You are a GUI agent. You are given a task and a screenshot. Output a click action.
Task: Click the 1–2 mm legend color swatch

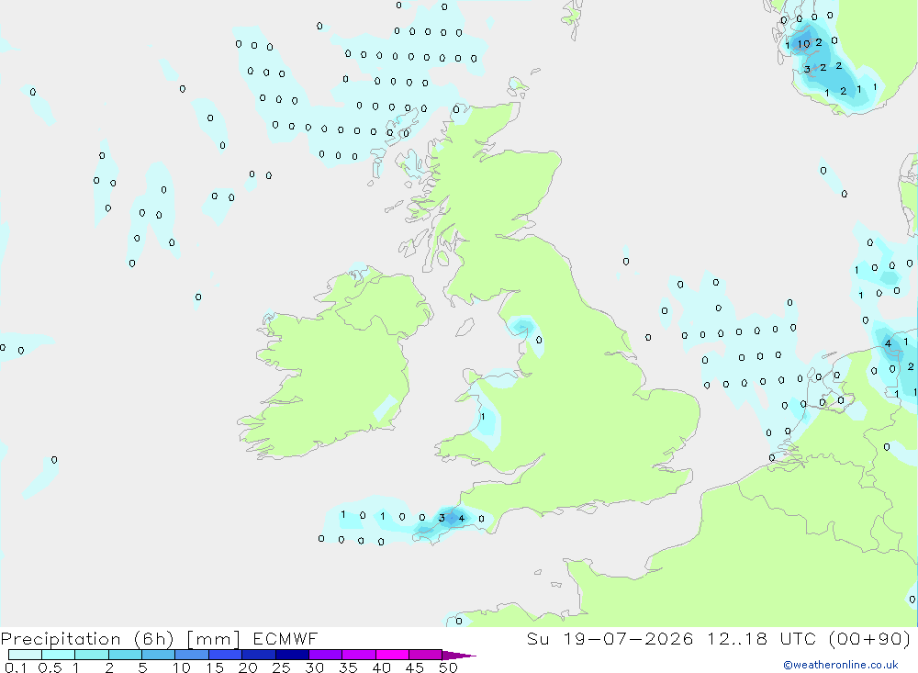tap(92, 655)
